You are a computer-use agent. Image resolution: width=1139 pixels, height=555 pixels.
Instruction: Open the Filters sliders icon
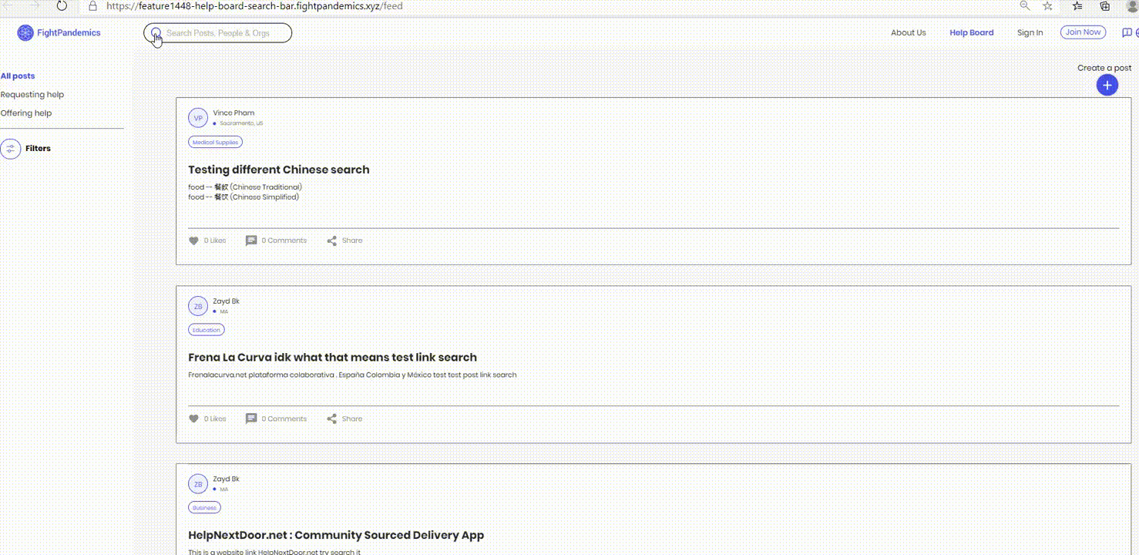tap(11, 148)
